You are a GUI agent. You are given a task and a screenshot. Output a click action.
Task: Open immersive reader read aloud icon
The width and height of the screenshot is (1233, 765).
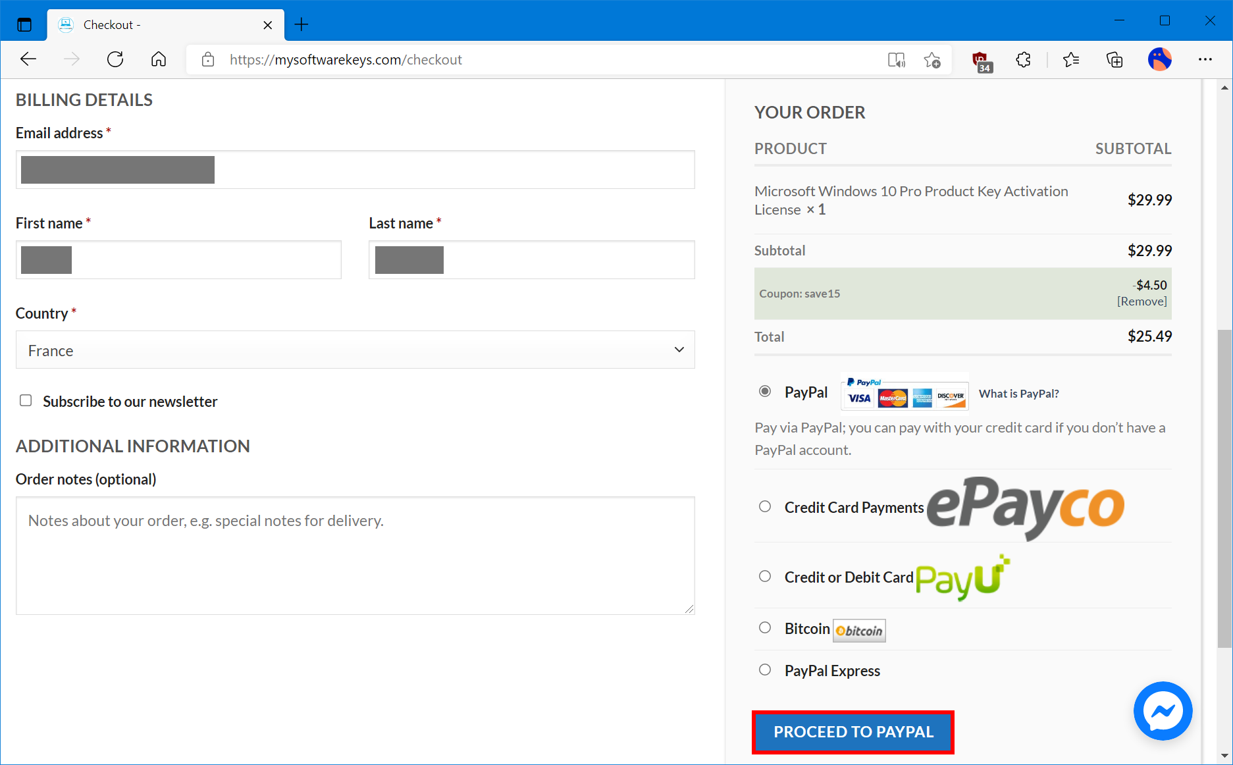pyautogui.click(x=897, y=60)
